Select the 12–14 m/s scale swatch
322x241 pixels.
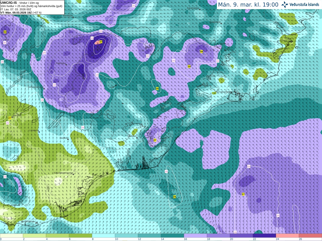click(149, 236)
